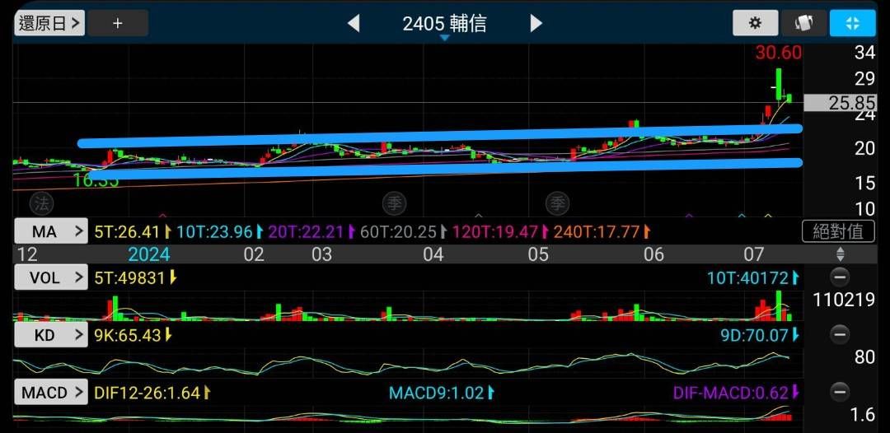890x433 pixels.
Task: Open the KD indicator selector
Action: point(50,335)
